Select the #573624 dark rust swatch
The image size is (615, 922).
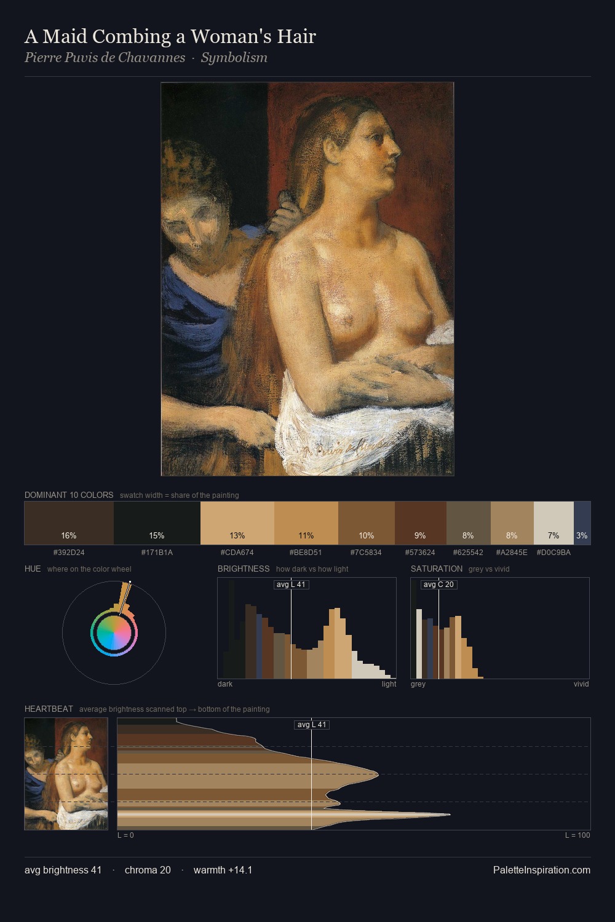tap(421, 523)
